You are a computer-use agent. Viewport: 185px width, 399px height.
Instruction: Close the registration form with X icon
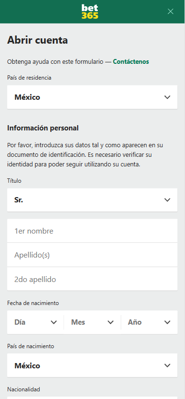[x=171, y=12]
